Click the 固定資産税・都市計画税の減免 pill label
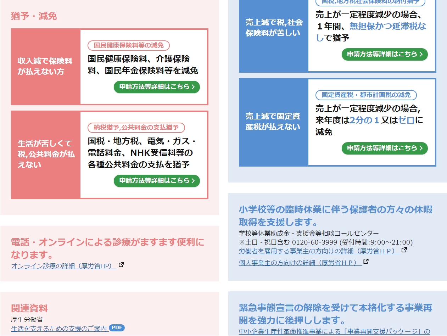The height and width of the screenshot is (336, 447). point(366,95)
